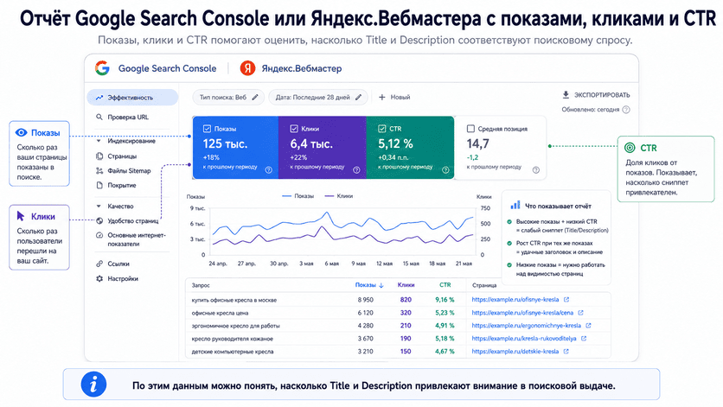Click the Показы legend entry above chart

[298, 196]
